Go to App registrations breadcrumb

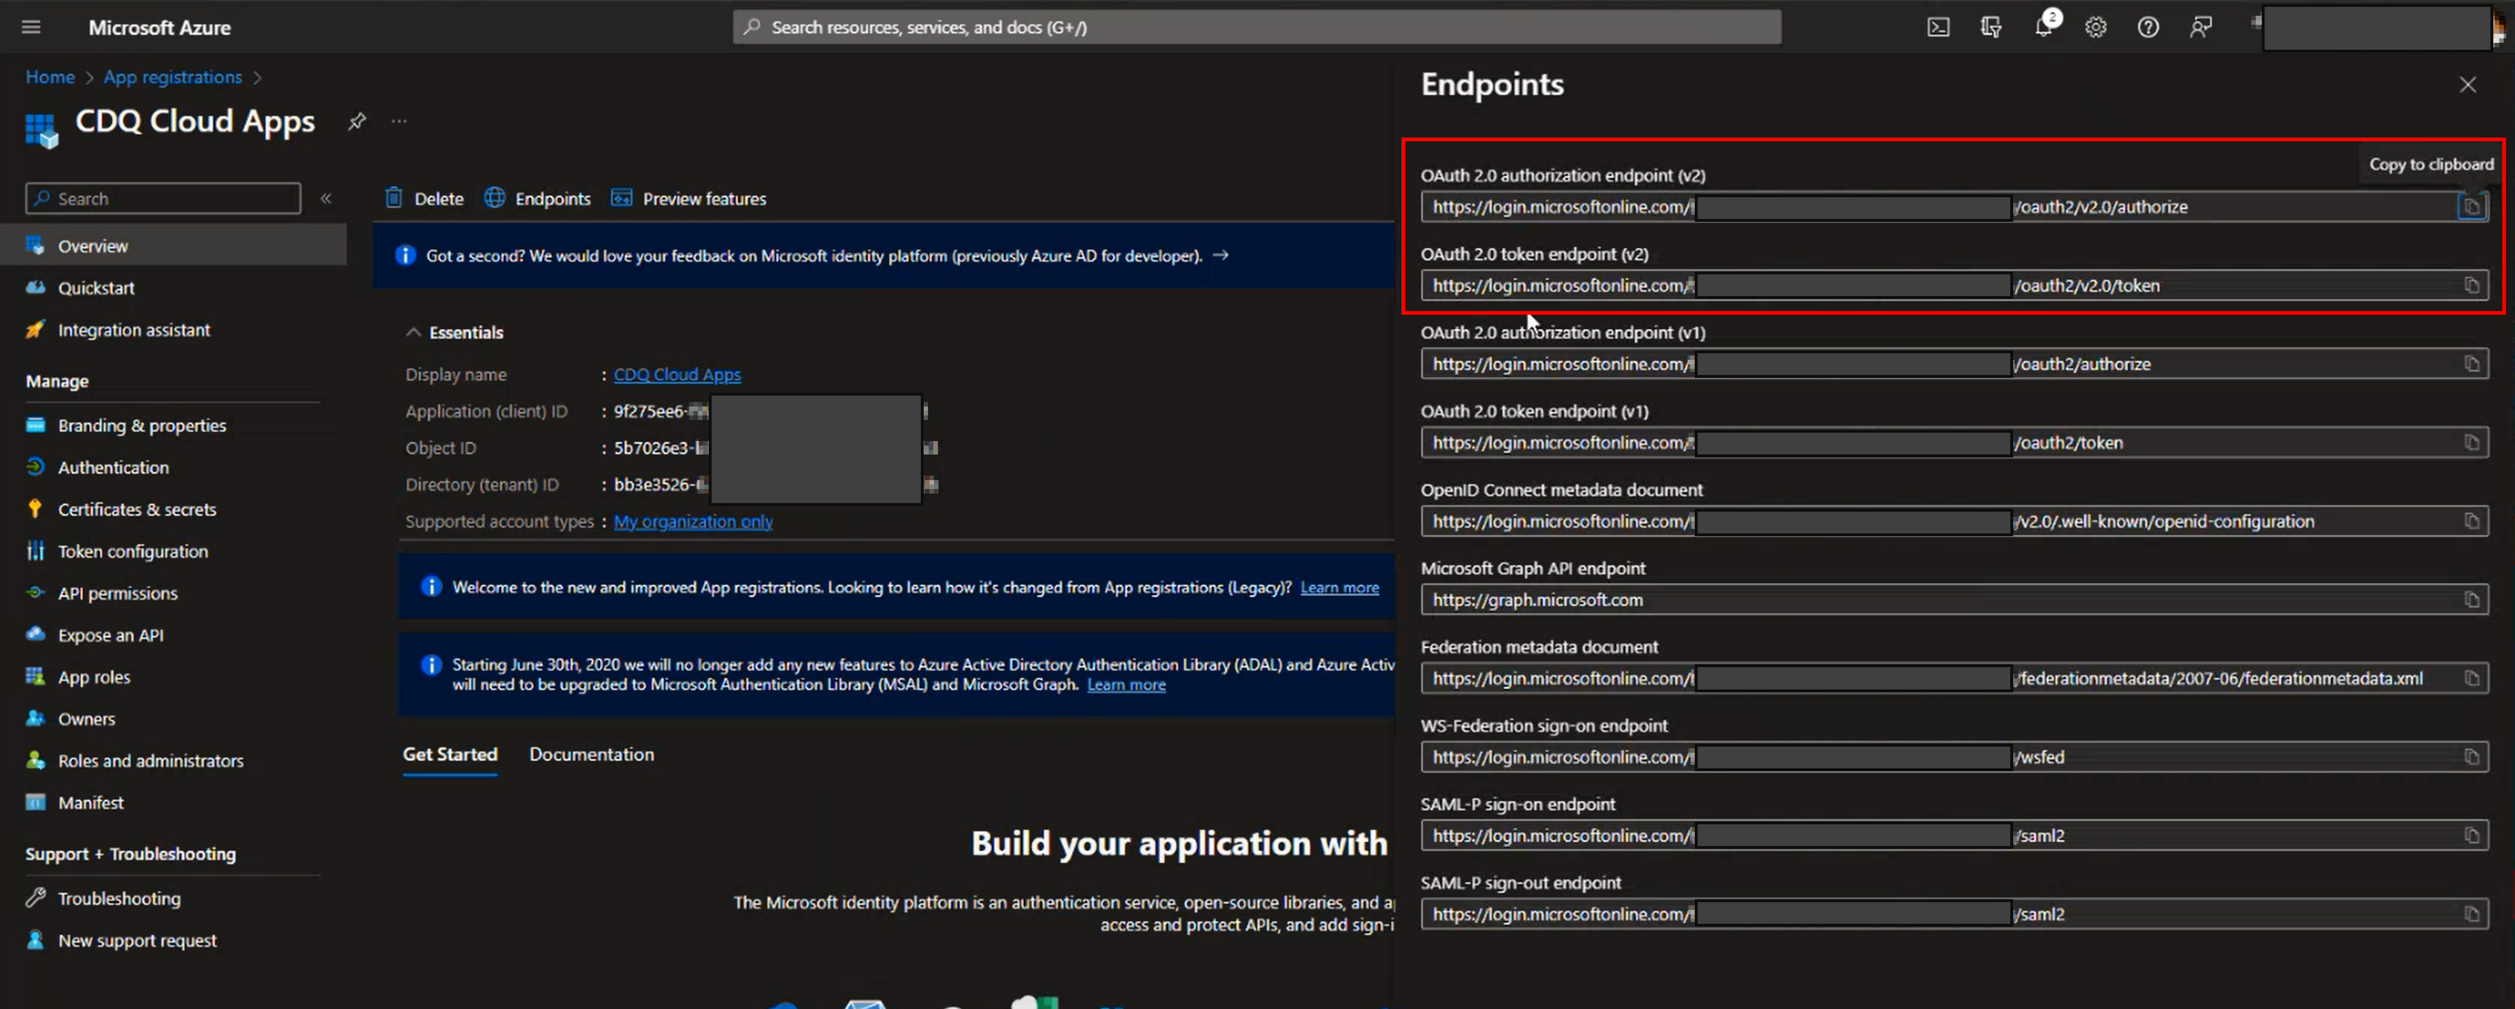pos(173,77)
